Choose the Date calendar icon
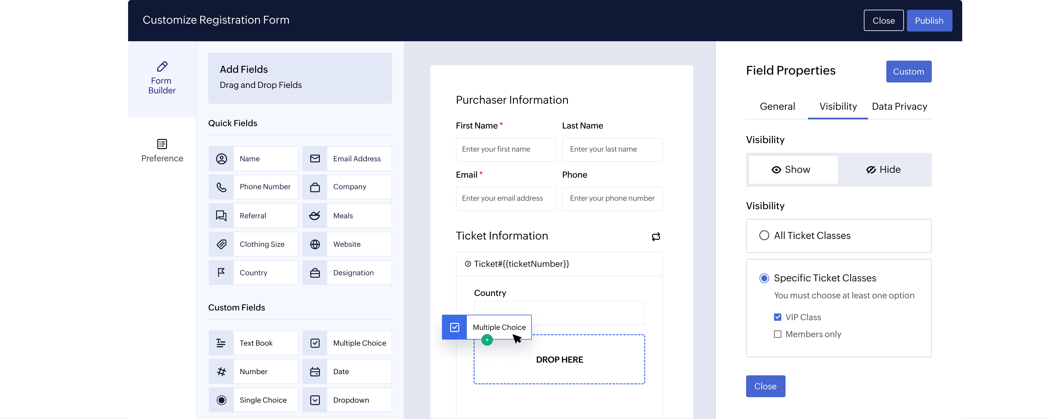 pyautogui.click(x=315, y=371)
